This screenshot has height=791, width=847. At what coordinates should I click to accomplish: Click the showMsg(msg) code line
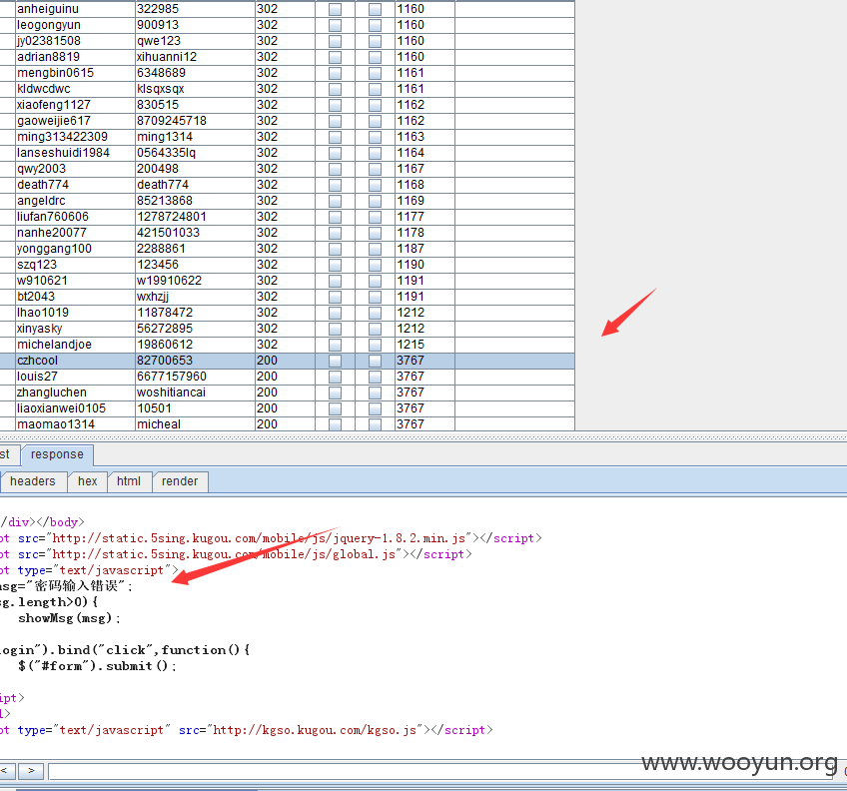coord(69,618)
